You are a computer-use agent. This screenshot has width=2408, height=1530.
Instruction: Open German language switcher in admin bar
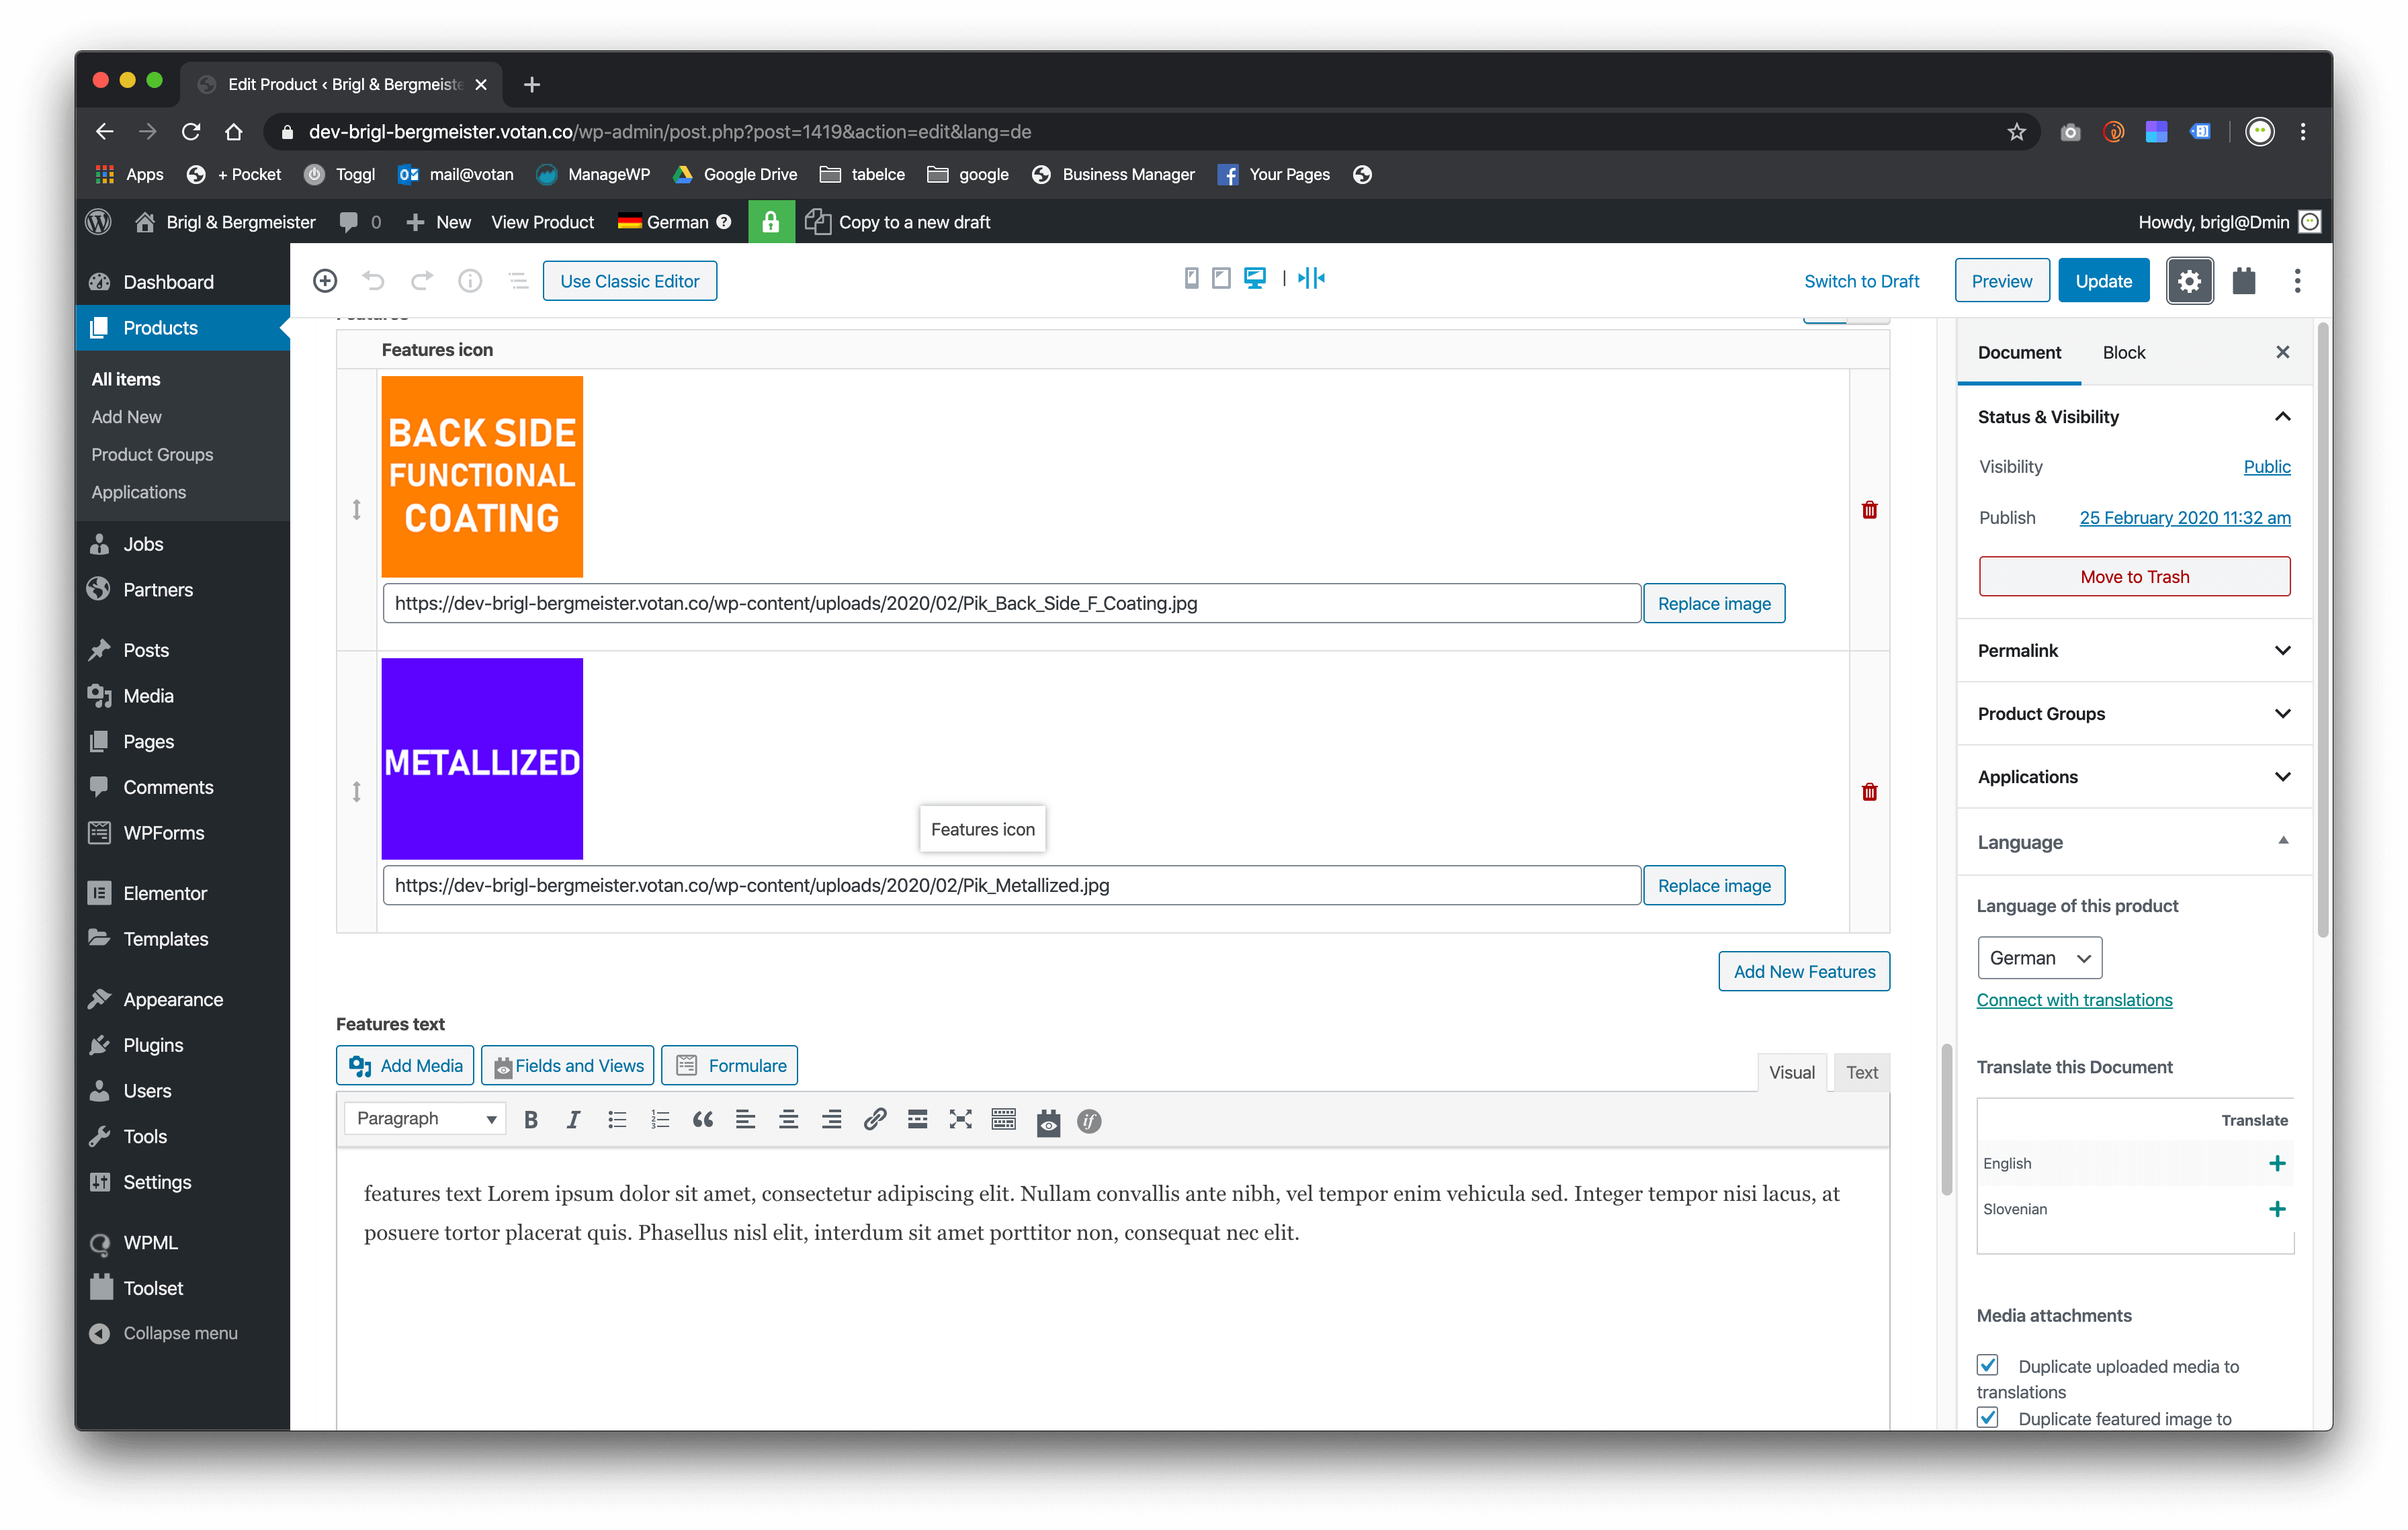pyautogui.click(x=674, y=222)
